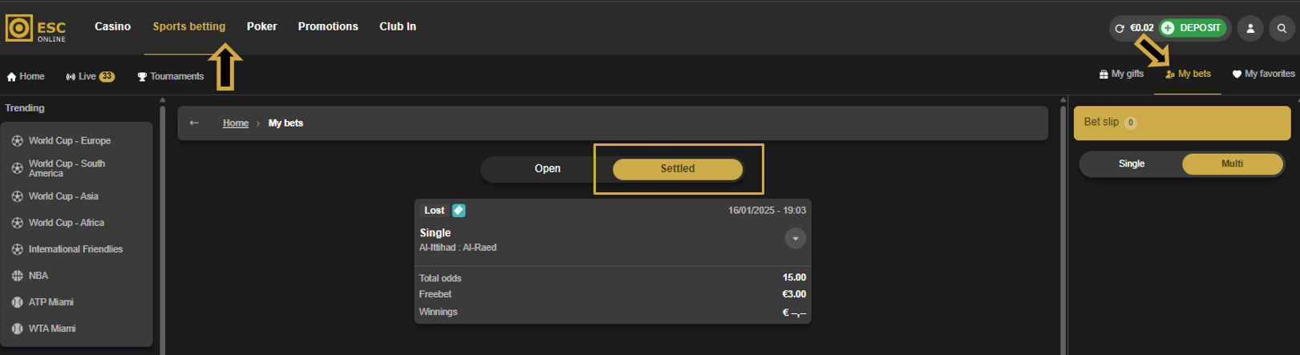The width and height of the screenshot is (1300, 355).
Task: Refresh balance with the circular arrow icon
Action: click(x=1120, y=28)
